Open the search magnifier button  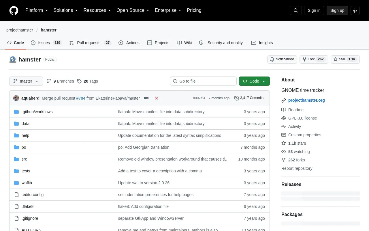tap(296, 10)
